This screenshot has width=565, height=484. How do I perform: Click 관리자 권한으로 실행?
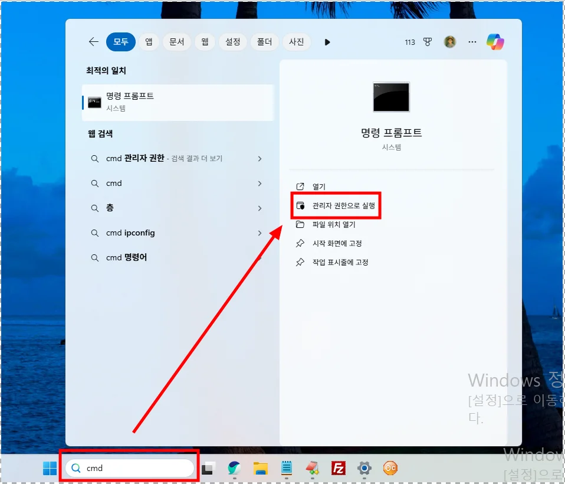pyautogui.click(x=343, y=205)
